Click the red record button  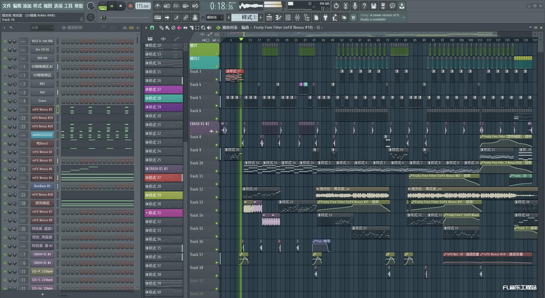[130, 6]
